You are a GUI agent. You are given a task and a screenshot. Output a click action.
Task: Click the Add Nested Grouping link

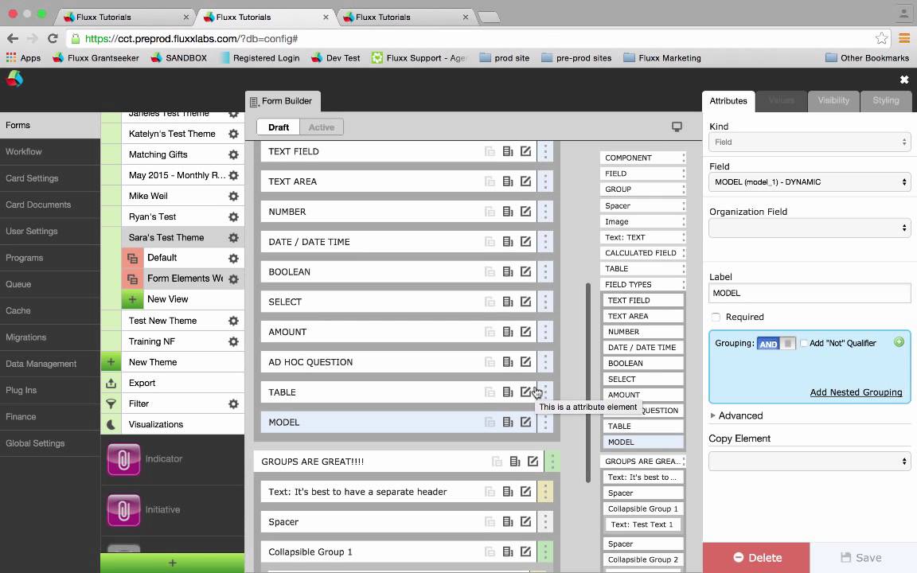pyautogui.click(x=856, y=392)
